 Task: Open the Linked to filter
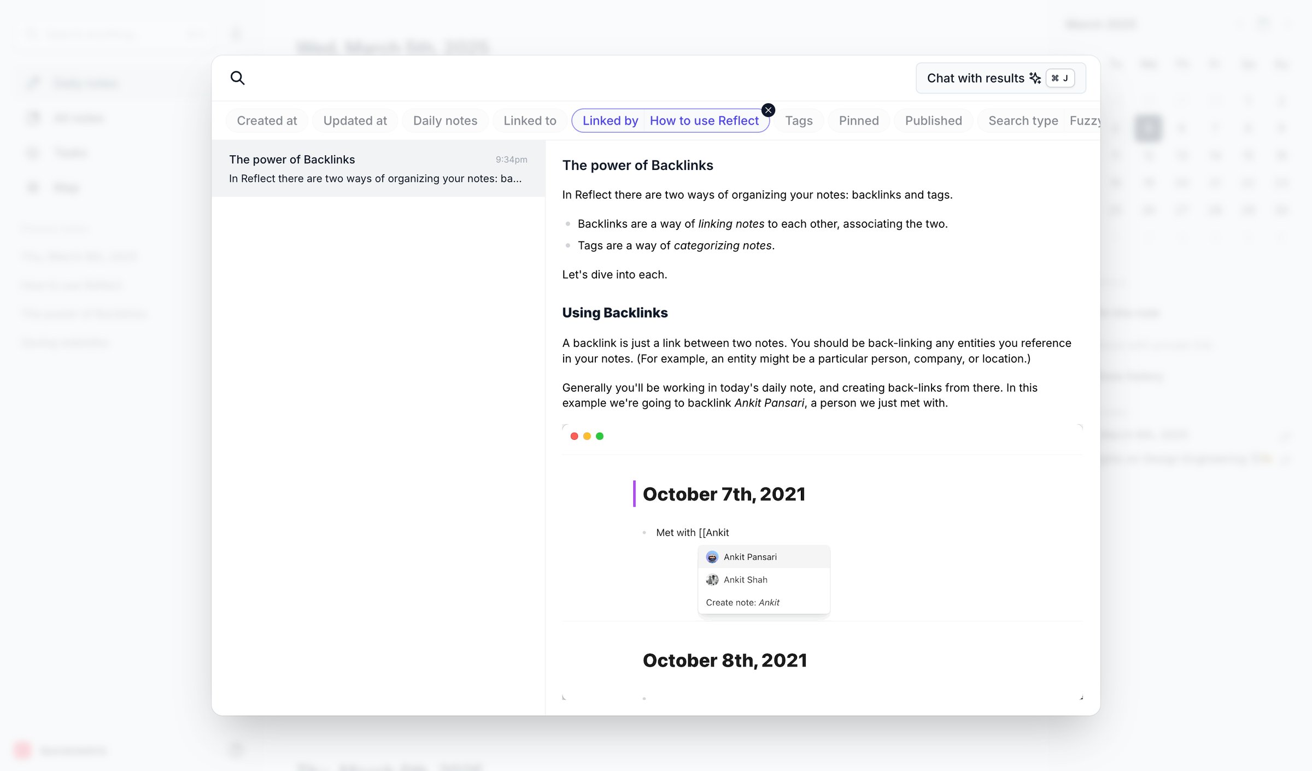click(530, 121)
